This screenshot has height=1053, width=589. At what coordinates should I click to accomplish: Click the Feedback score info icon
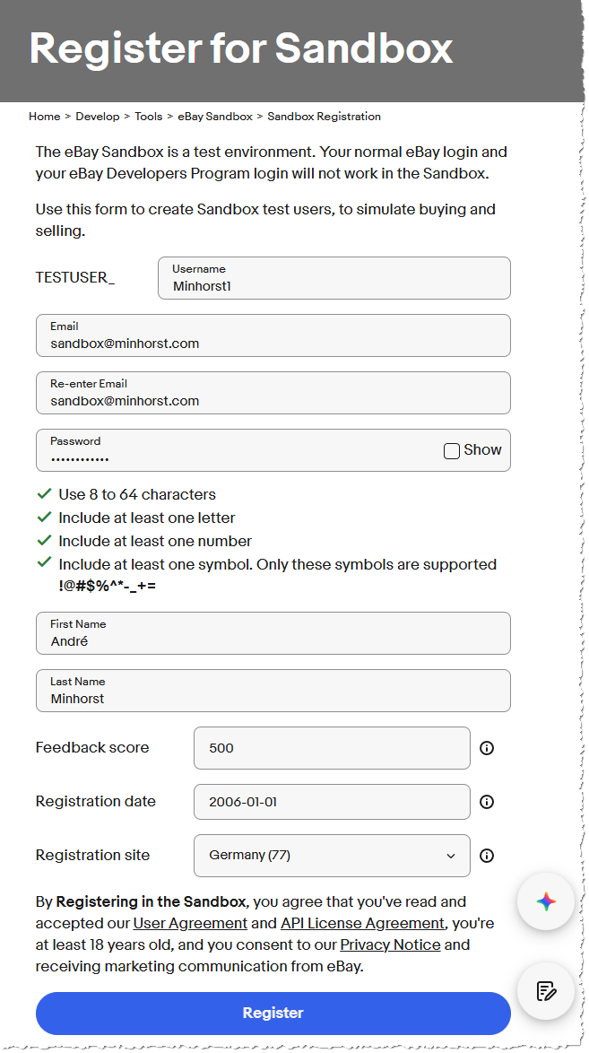[x=487, y=748]
